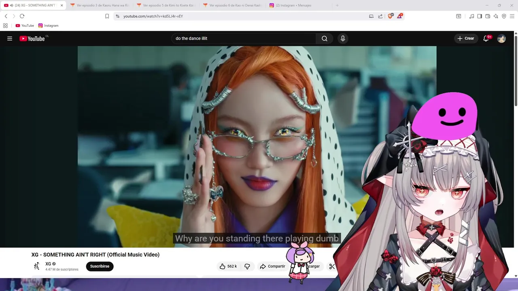
Task: Click the clip scissors icon
Action: coord(332,266)
